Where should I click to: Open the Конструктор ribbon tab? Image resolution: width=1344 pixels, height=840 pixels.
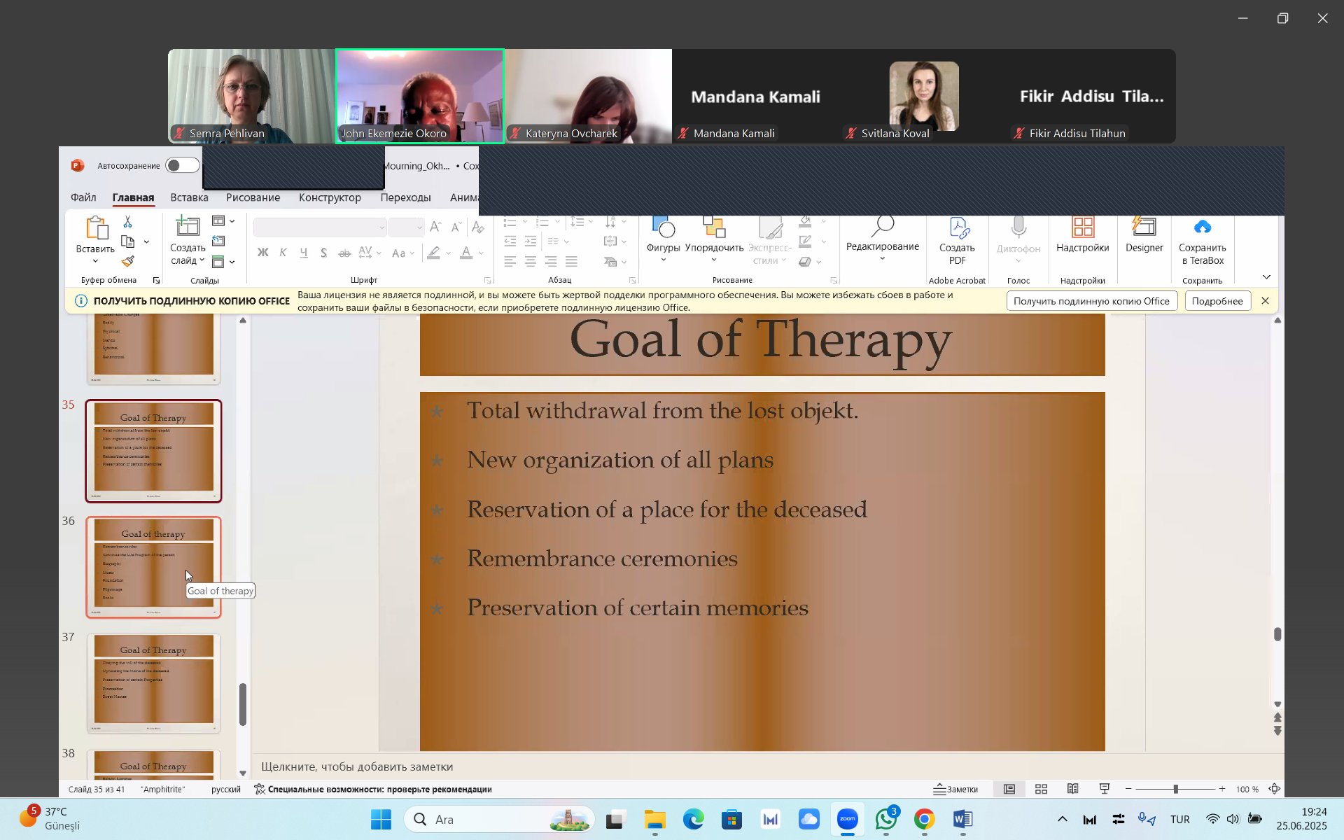(330, 197)
